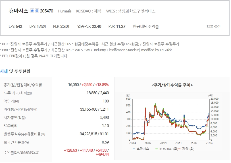231x163 pixels.
Task: Select the shares value 34,223,815 / 91.01
Action: [94, 134]
